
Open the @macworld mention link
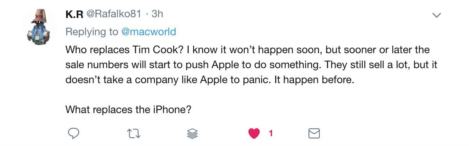149,32
